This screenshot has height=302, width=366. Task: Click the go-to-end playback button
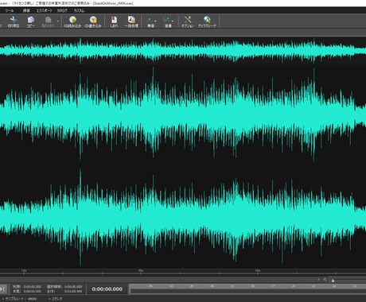2,288
